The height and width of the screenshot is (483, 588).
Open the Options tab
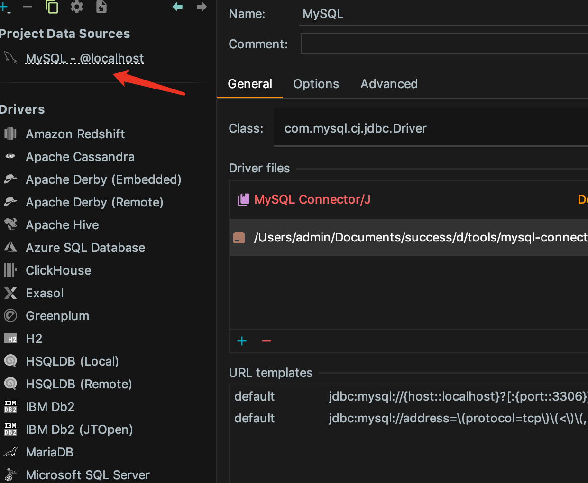click(x=316, y=84)
